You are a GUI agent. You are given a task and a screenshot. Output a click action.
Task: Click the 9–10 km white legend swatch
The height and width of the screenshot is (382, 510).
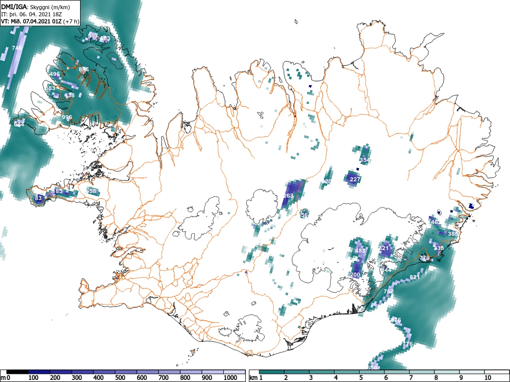click(472, 372)
